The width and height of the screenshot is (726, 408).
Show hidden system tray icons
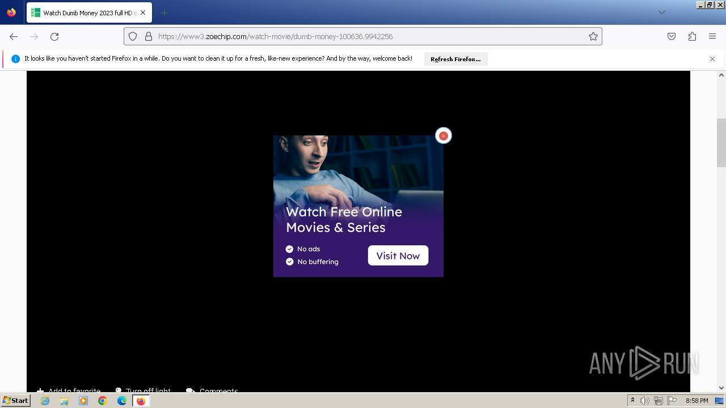(x=632, y=401)
